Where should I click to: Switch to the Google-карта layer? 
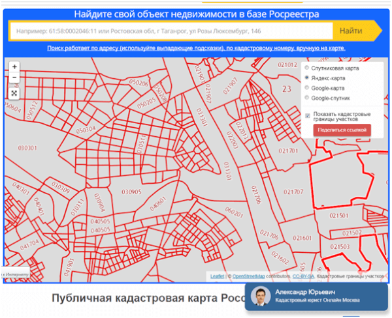(306, 88)
